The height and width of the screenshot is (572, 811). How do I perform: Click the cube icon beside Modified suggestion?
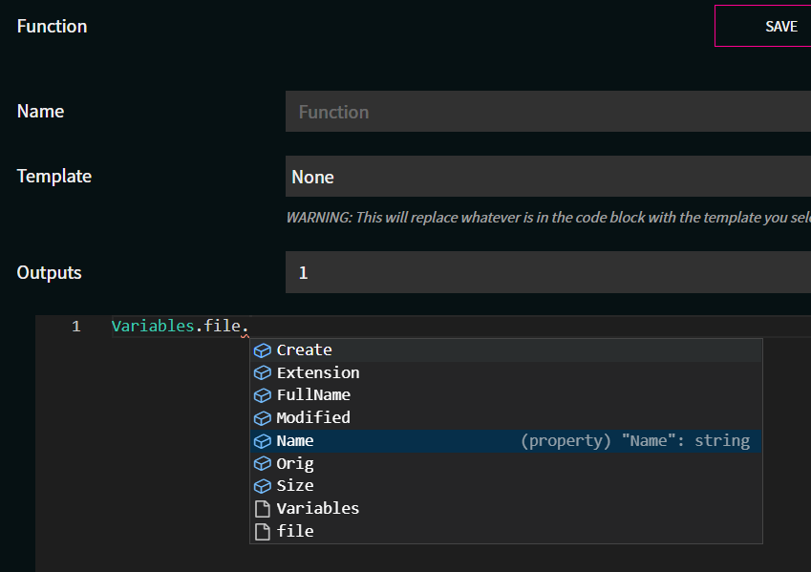pos(263,418)
